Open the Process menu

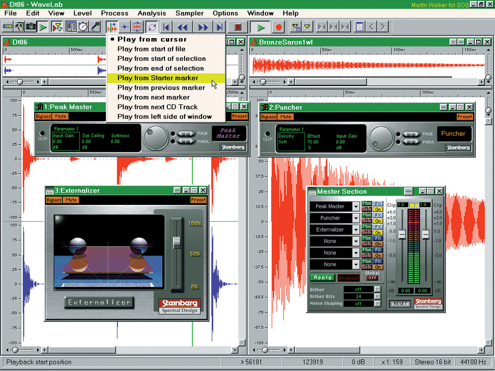coord(115,13)
